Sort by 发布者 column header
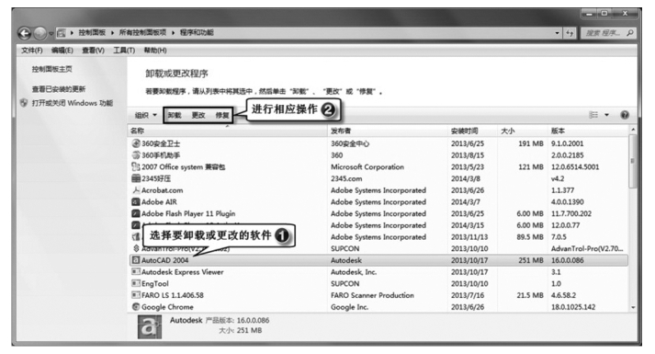655x354 pixels. (x=388, y=131)
